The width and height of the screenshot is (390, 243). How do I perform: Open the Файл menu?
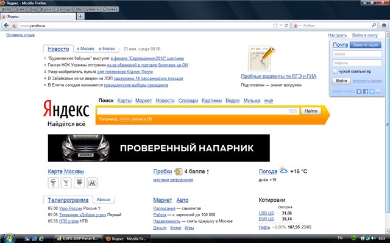[x=6, y=9]
